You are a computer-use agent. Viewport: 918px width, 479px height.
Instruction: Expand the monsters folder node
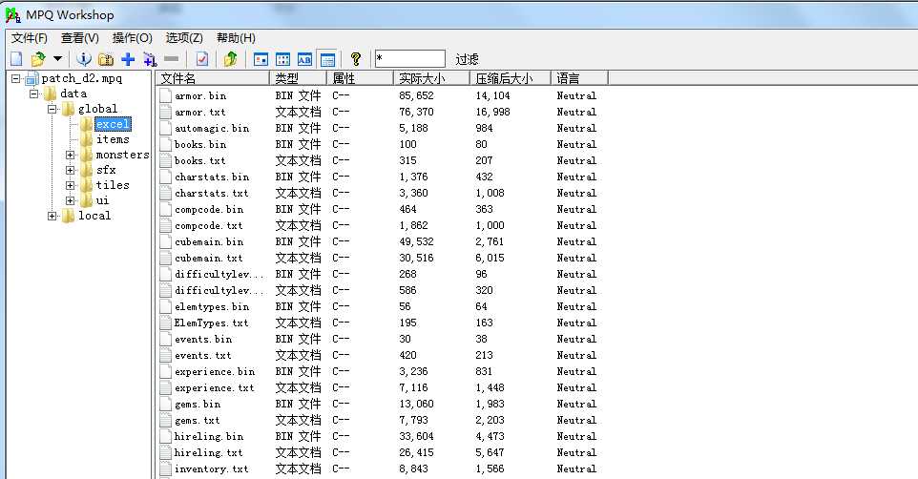71,156
